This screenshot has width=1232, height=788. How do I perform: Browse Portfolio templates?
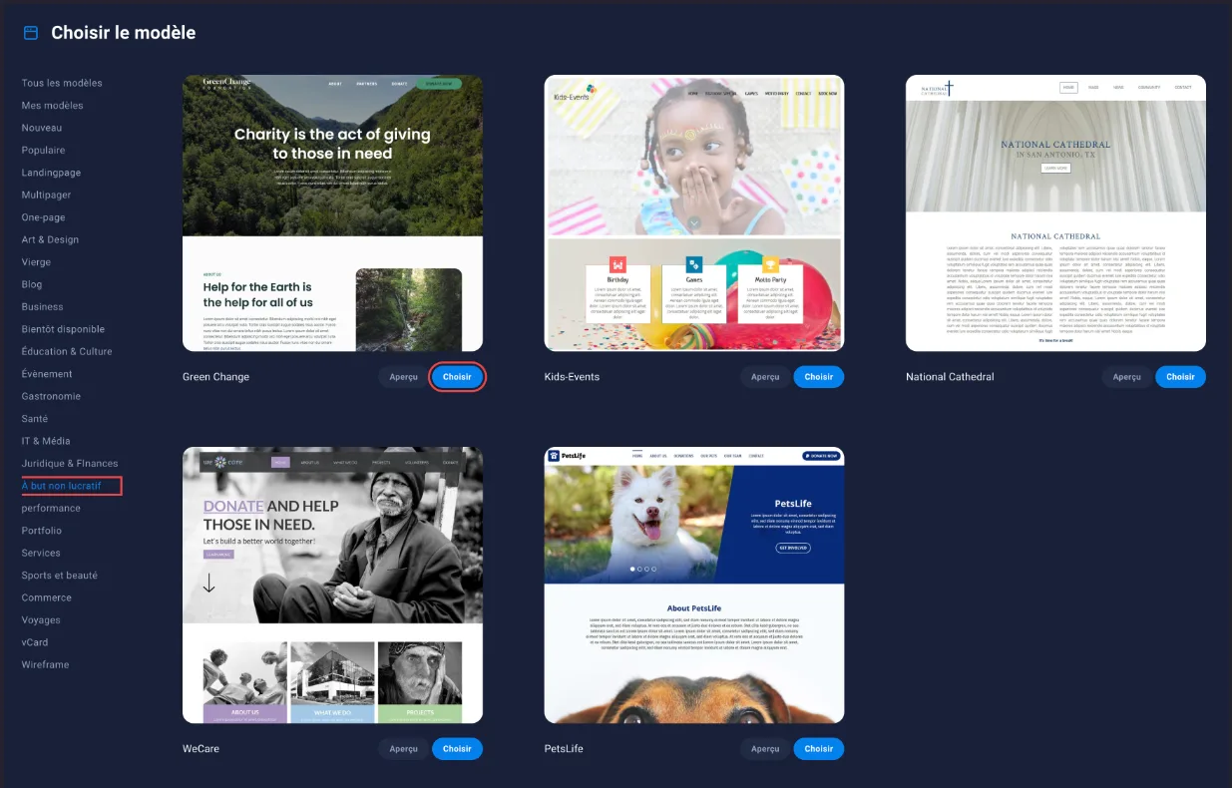click(x=42, y=531)
